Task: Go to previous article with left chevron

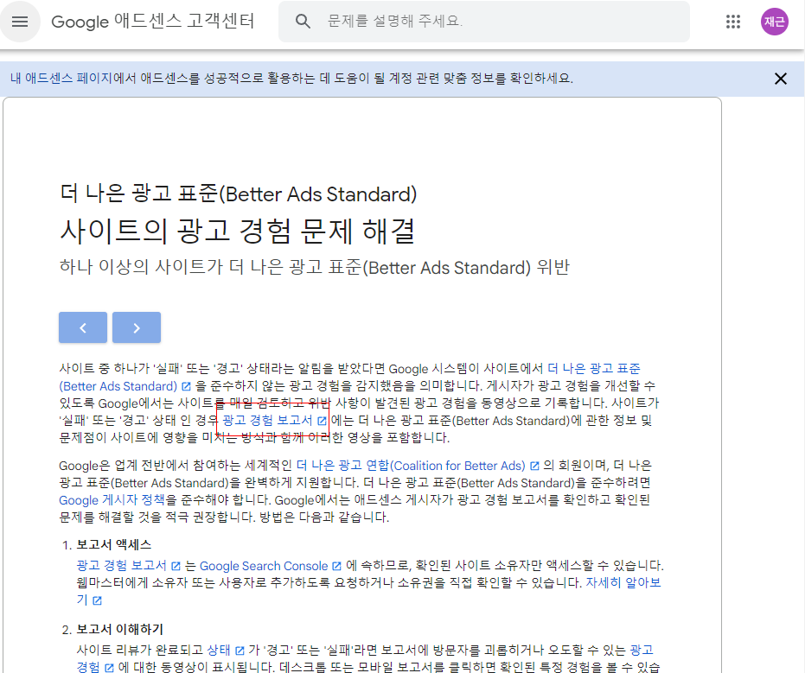Action: pos(83,327)
